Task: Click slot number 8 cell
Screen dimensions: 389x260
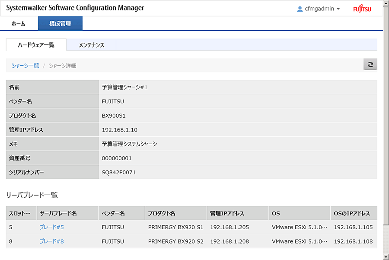Action: (x=11, y=241)
